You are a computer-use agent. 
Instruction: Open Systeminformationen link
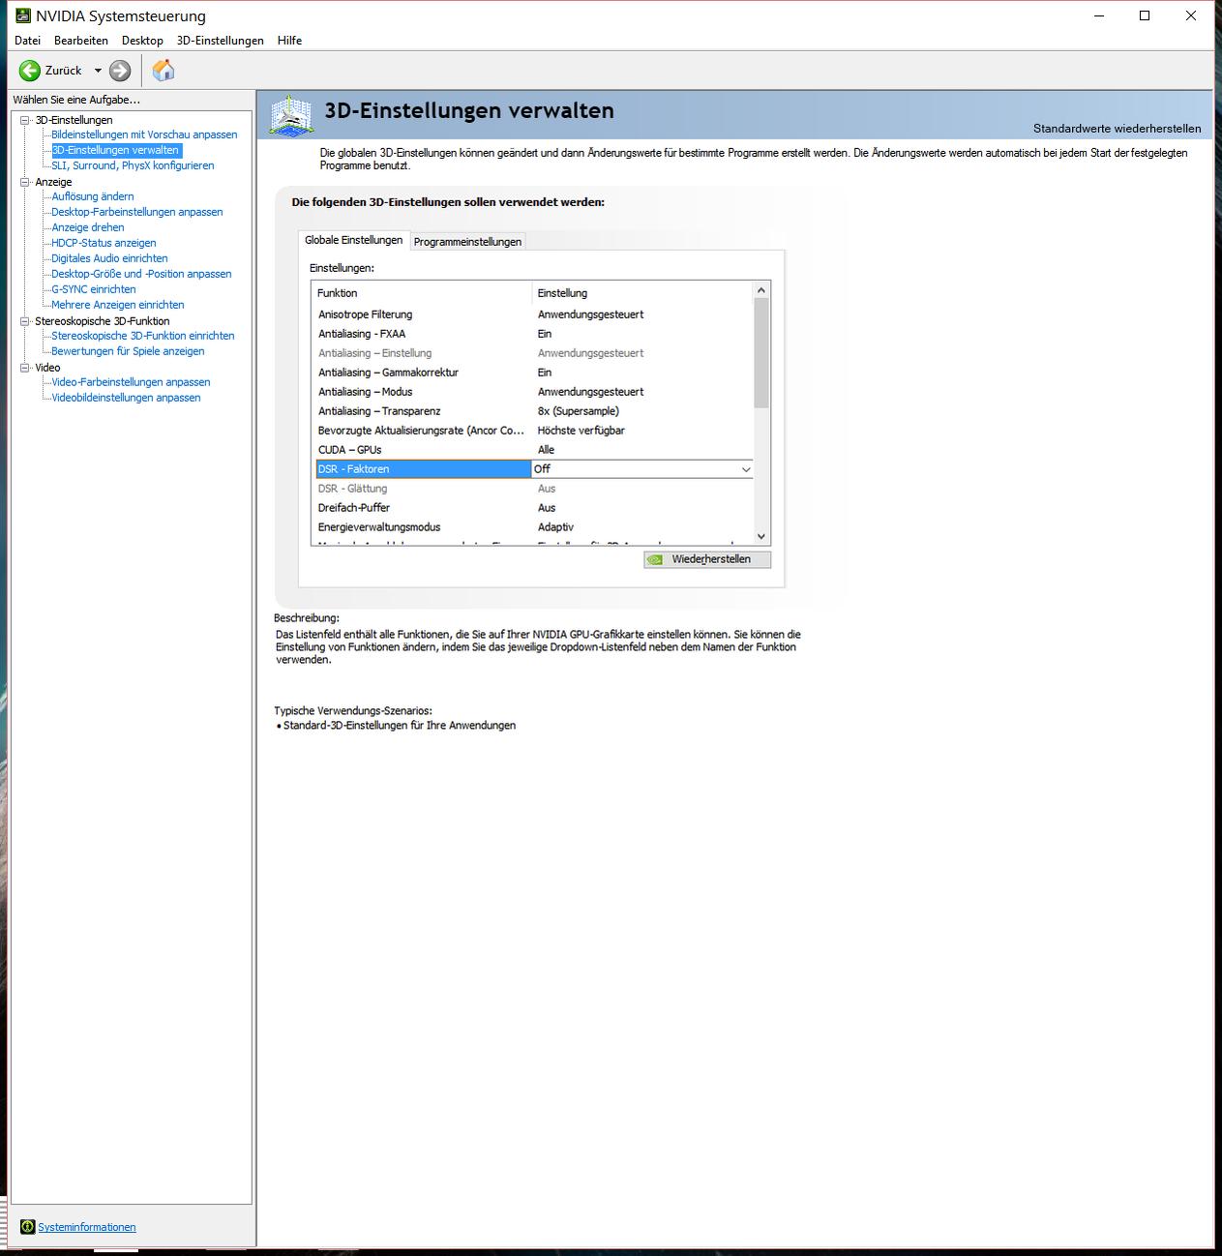tap(87, 1227)
